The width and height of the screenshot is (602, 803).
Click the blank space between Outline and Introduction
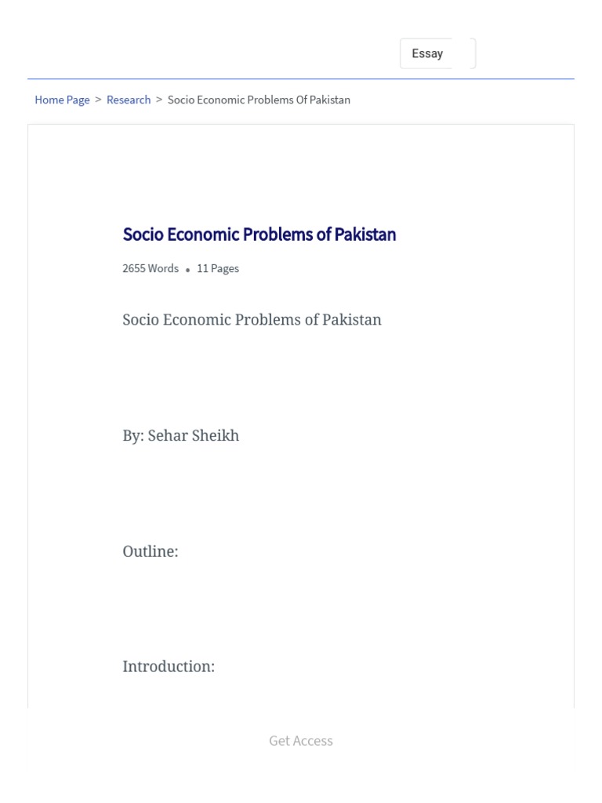301,609
